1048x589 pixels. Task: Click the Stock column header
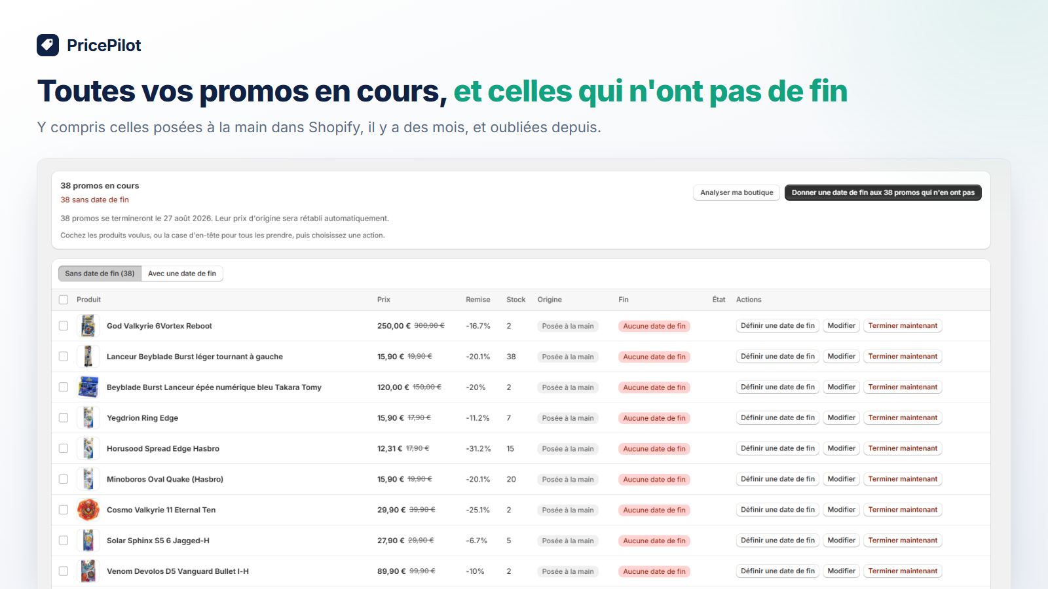pyautogui.click(x=516, y=300)
